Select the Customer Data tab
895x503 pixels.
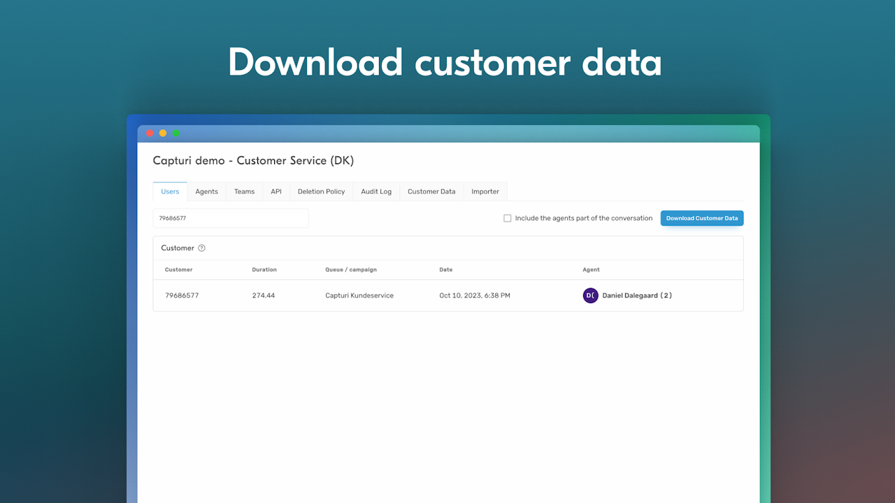point(431,191)
